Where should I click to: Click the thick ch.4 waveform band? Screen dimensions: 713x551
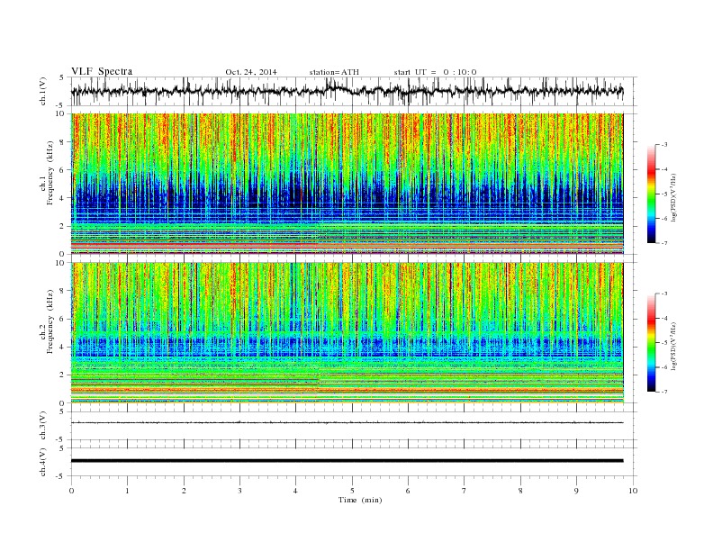347,461
